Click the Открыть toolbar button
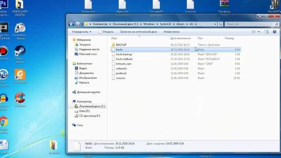The width and height of the screenshot is (281, 158). click(x=106, y=32)
